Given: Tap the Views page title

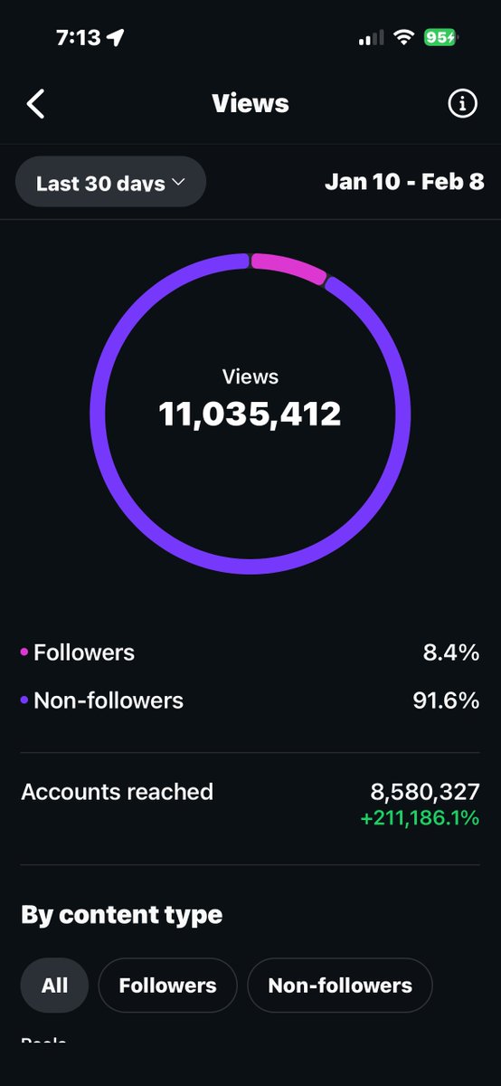Looking at the screenshot, I should pos(250,103).
